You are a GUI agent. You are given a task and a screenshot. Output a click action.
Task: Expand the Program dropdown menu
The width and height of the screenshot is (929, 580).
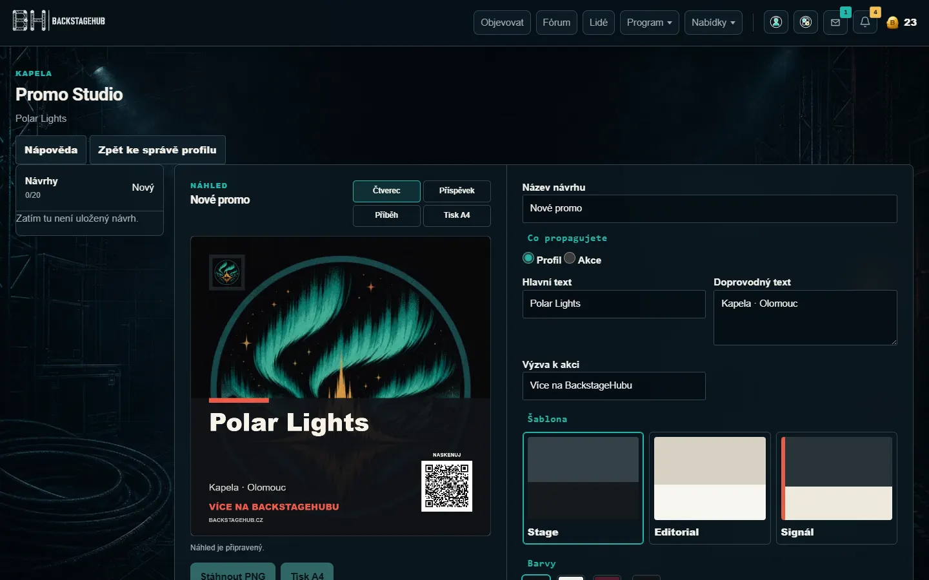click(x=650, y=22)
